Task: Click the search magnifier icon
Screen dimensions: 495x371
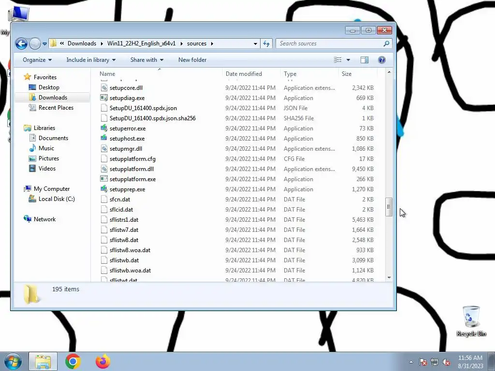Action: coord(386,43)
